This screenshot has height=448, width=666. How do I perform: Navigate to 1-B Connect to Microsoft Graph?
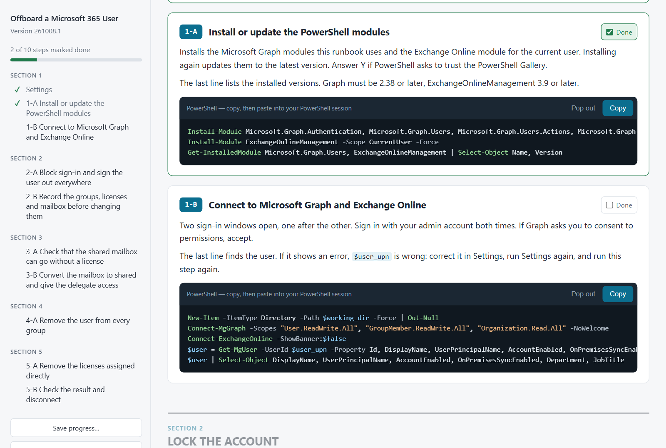click(x=77, y=132)
